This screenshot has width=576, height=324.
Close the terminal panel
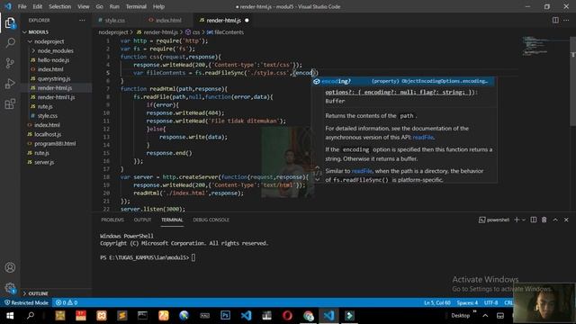[566, 220]
